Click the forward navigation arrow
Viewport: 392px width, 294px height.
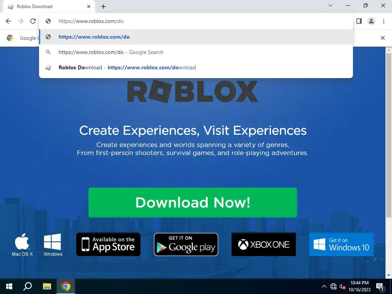click(21, 21)
